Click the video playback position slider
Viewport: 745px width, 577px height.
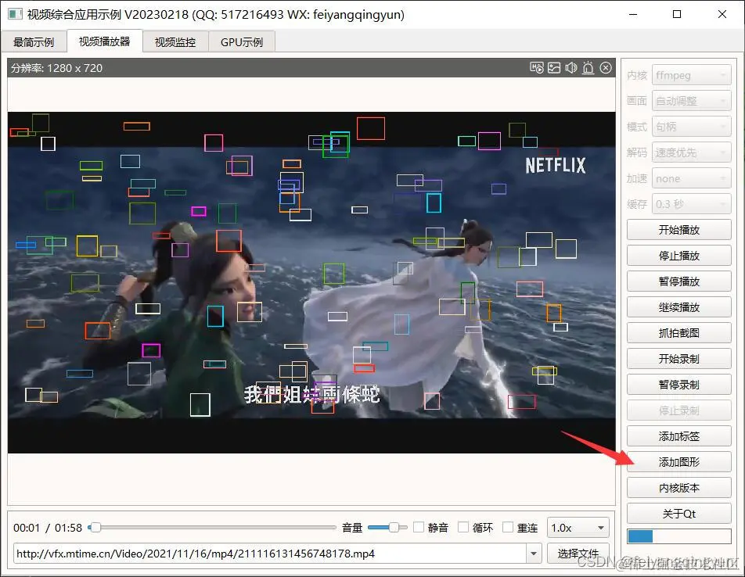[212, 527]
